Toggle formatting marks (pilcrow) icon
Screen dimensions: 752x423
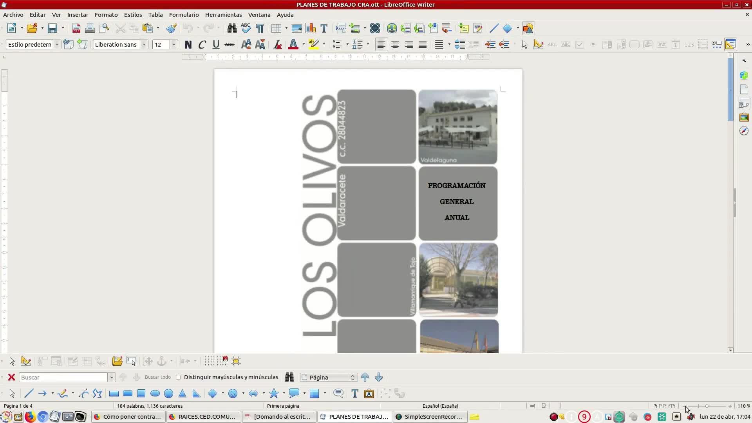tap(260, 28)
